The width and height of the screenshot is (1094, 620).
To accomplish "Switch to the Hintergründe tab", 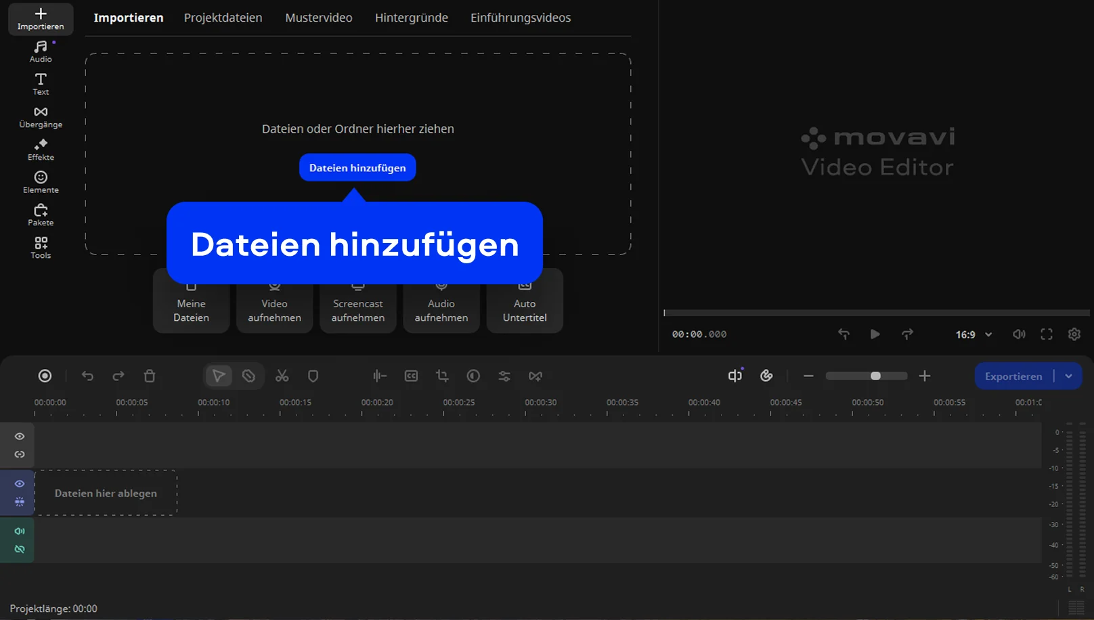I will (x=411, y=18).
